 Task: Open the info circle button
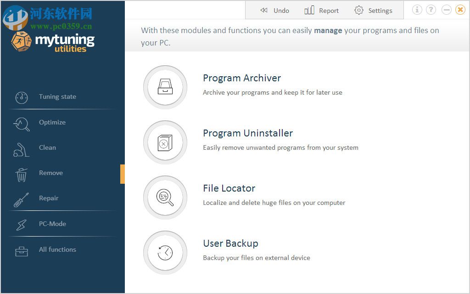417,10
